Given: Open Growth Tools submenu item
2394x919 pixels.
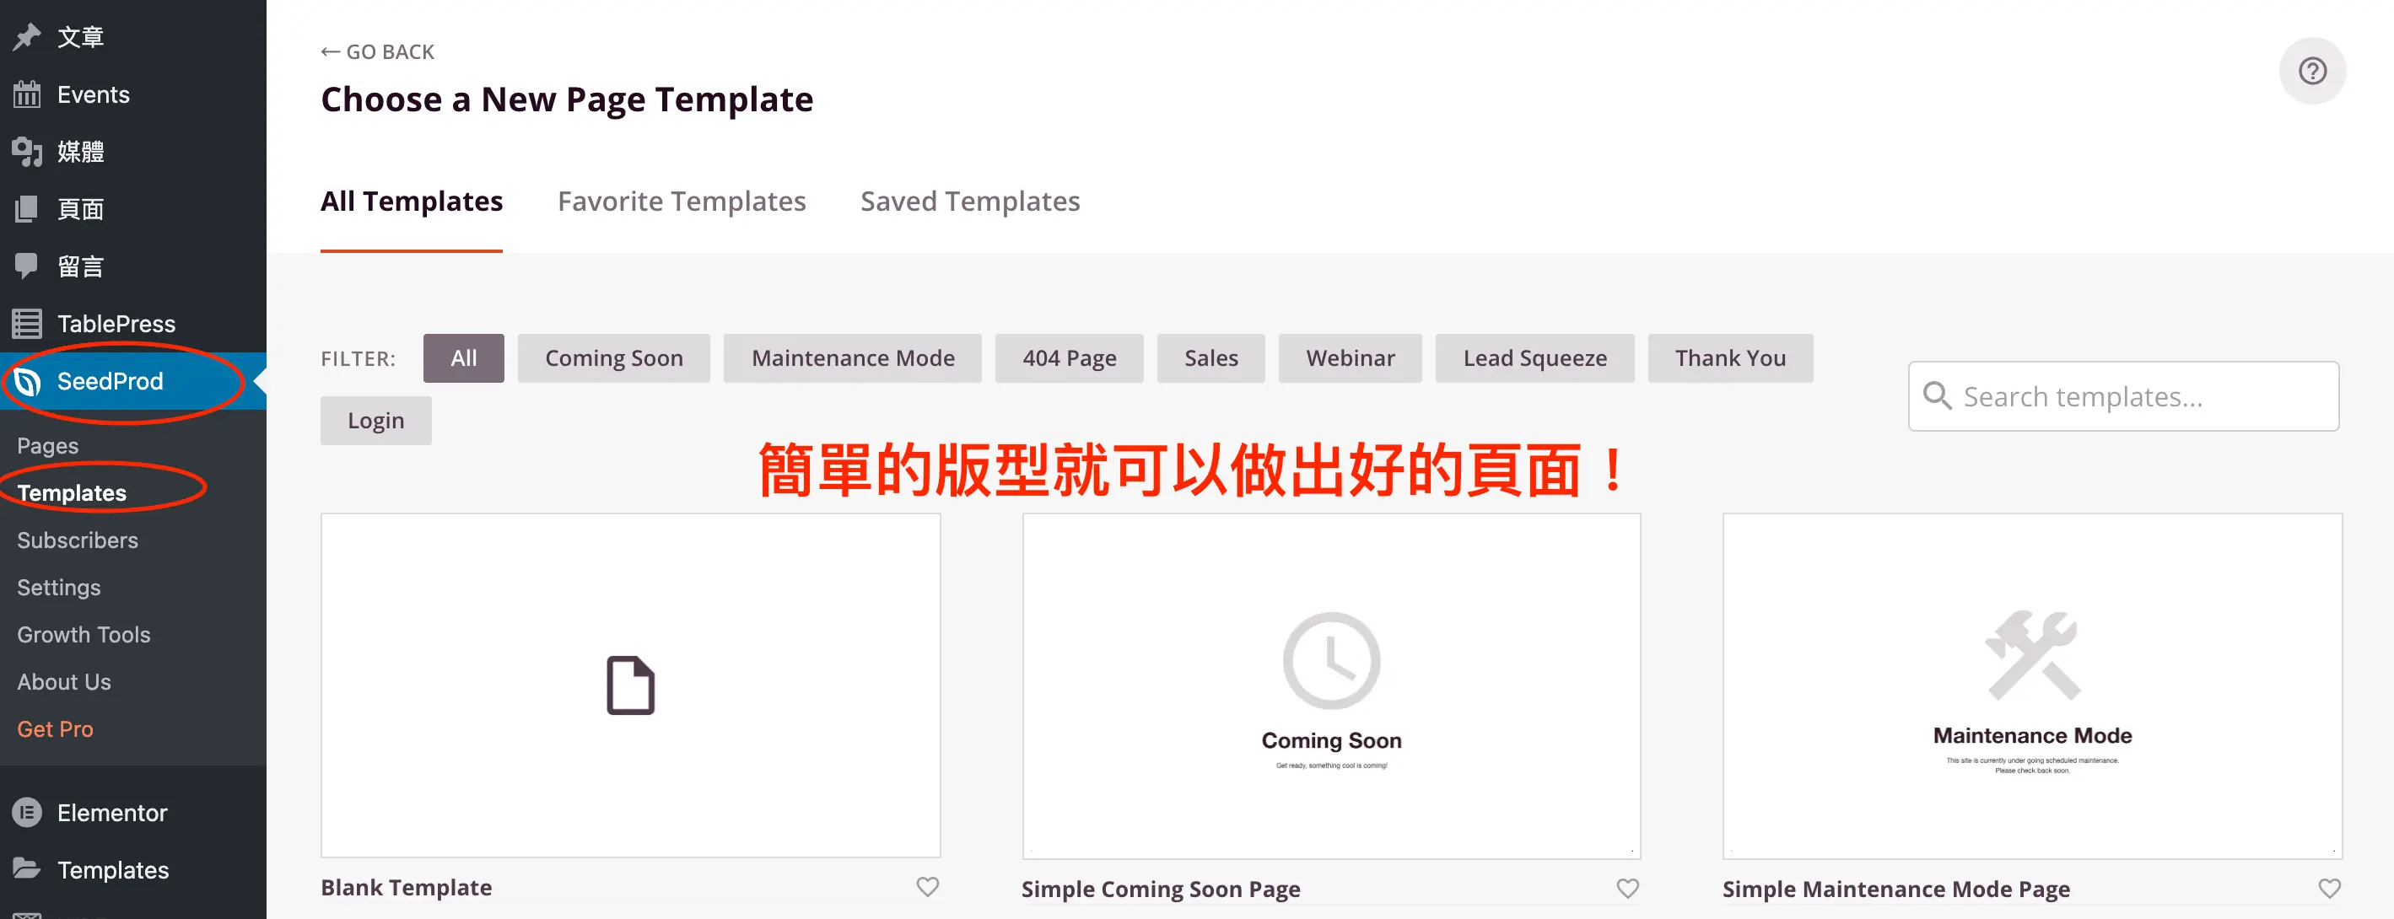Looking at the screenshot, I should pos(84,635).
